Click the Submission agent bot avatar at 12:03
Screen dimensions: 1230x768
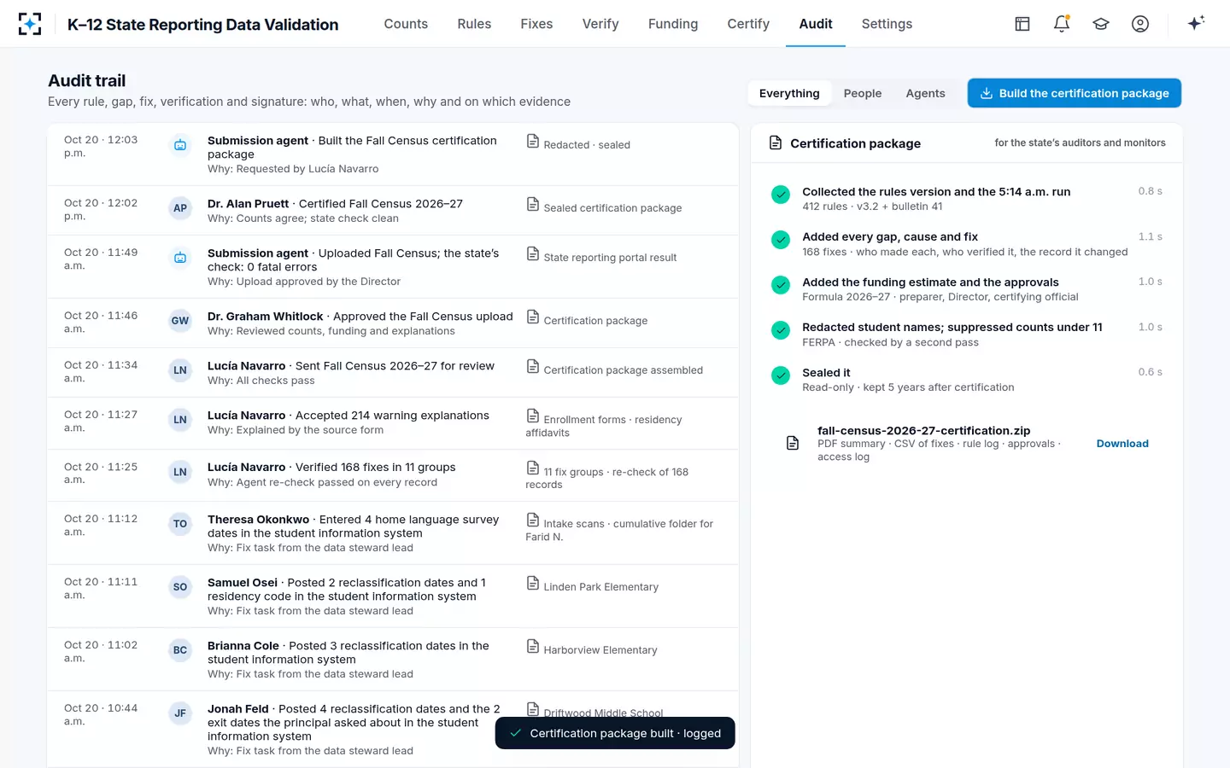click(x=180, y=145)
